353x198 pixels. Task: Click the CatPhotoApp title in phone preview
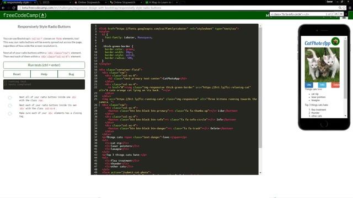click(x=318, y=43)
